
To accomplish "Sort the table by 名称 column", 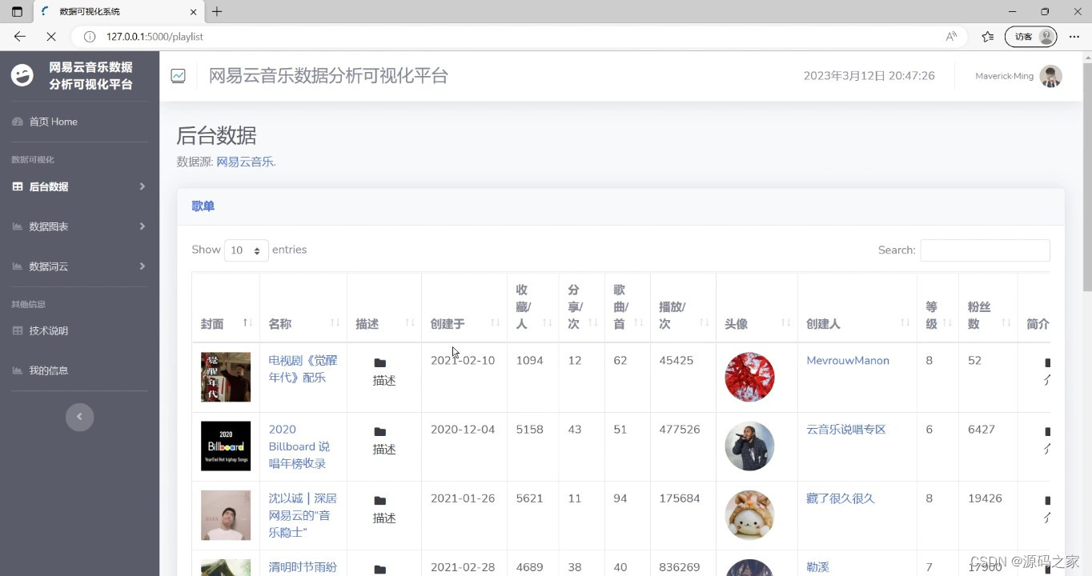I will [x=303, y=308].
